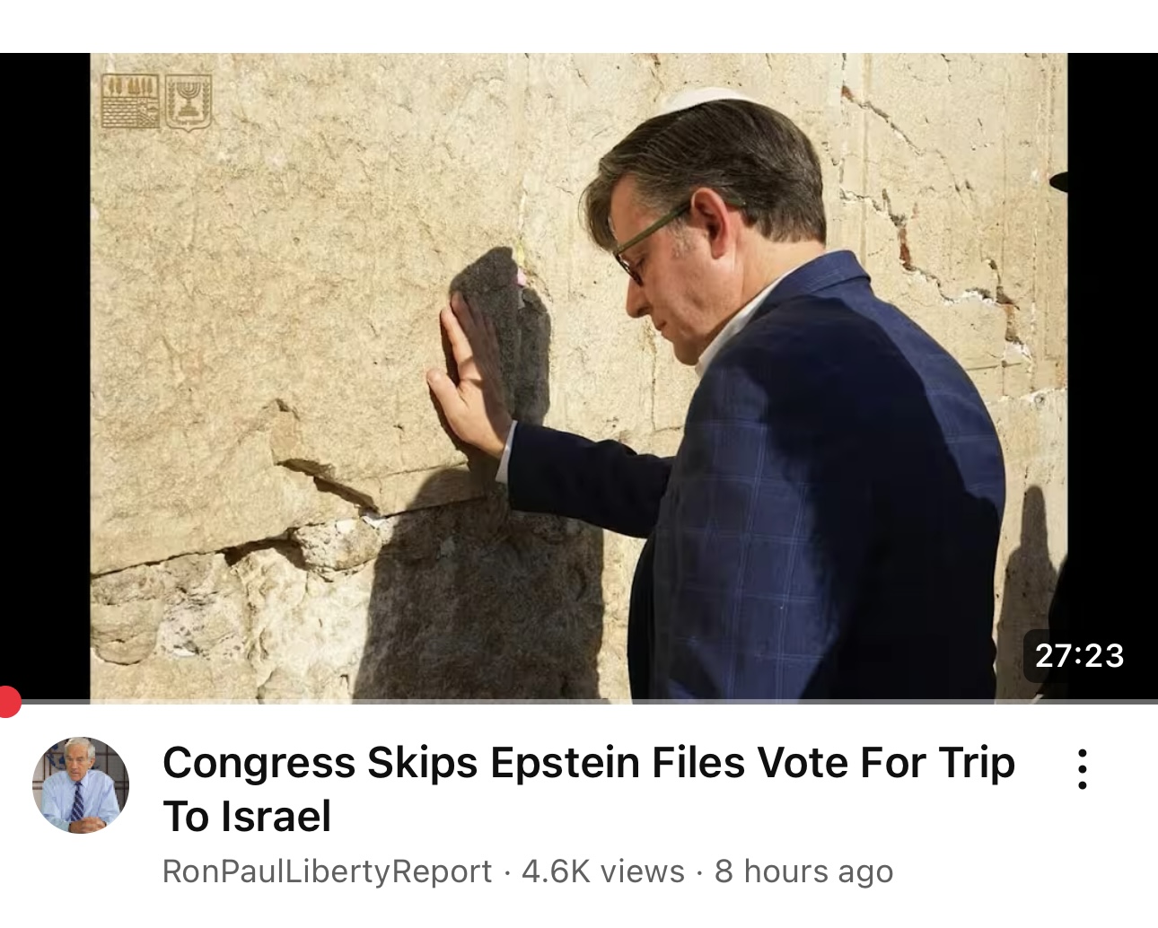
Task: Click the 4.6K views text
Action: click(602, 871)
